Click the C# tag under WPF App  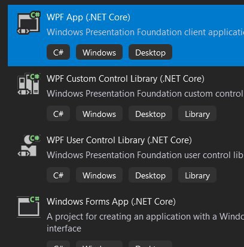58,53
